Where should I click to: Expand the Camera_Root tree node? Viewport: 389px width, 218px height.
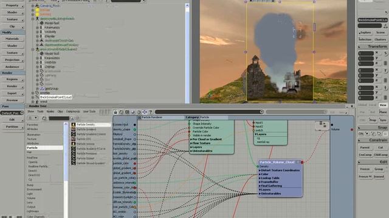[33, 5]
